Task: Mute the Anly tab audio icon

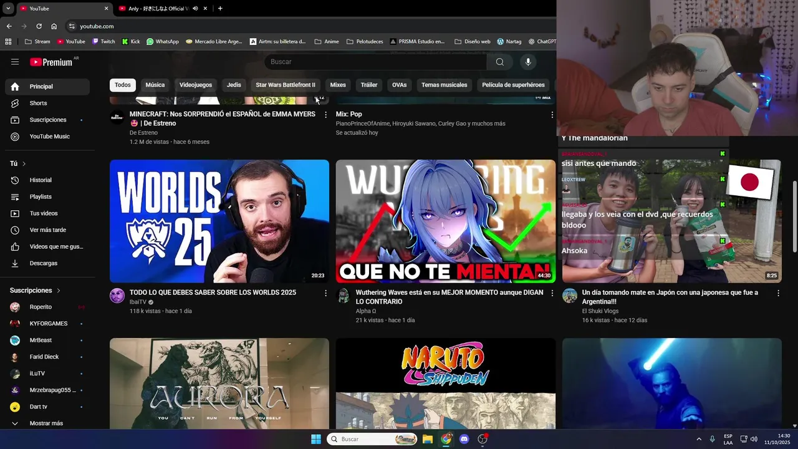Action: (x=195, y=9)
